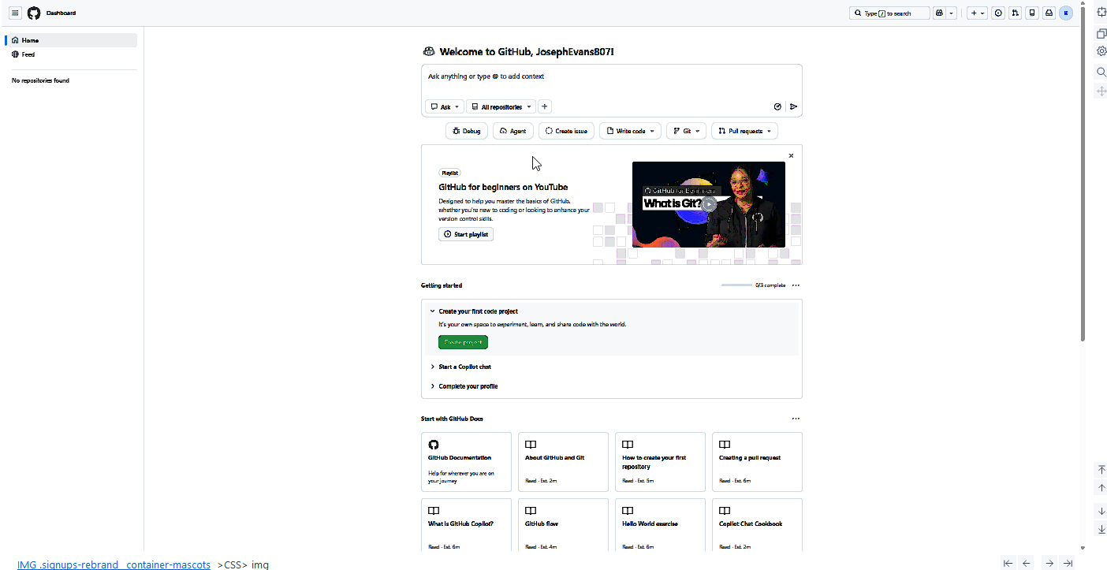Open the Pull requests dropdown
Viewport: 1107px width, 570px height.
pos(744,131)
